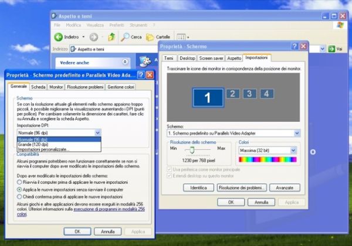The width and height of the screenshot is (352, 246).
Task: Click the Indietro back arrow icon
Action: [x=59, y=37]
